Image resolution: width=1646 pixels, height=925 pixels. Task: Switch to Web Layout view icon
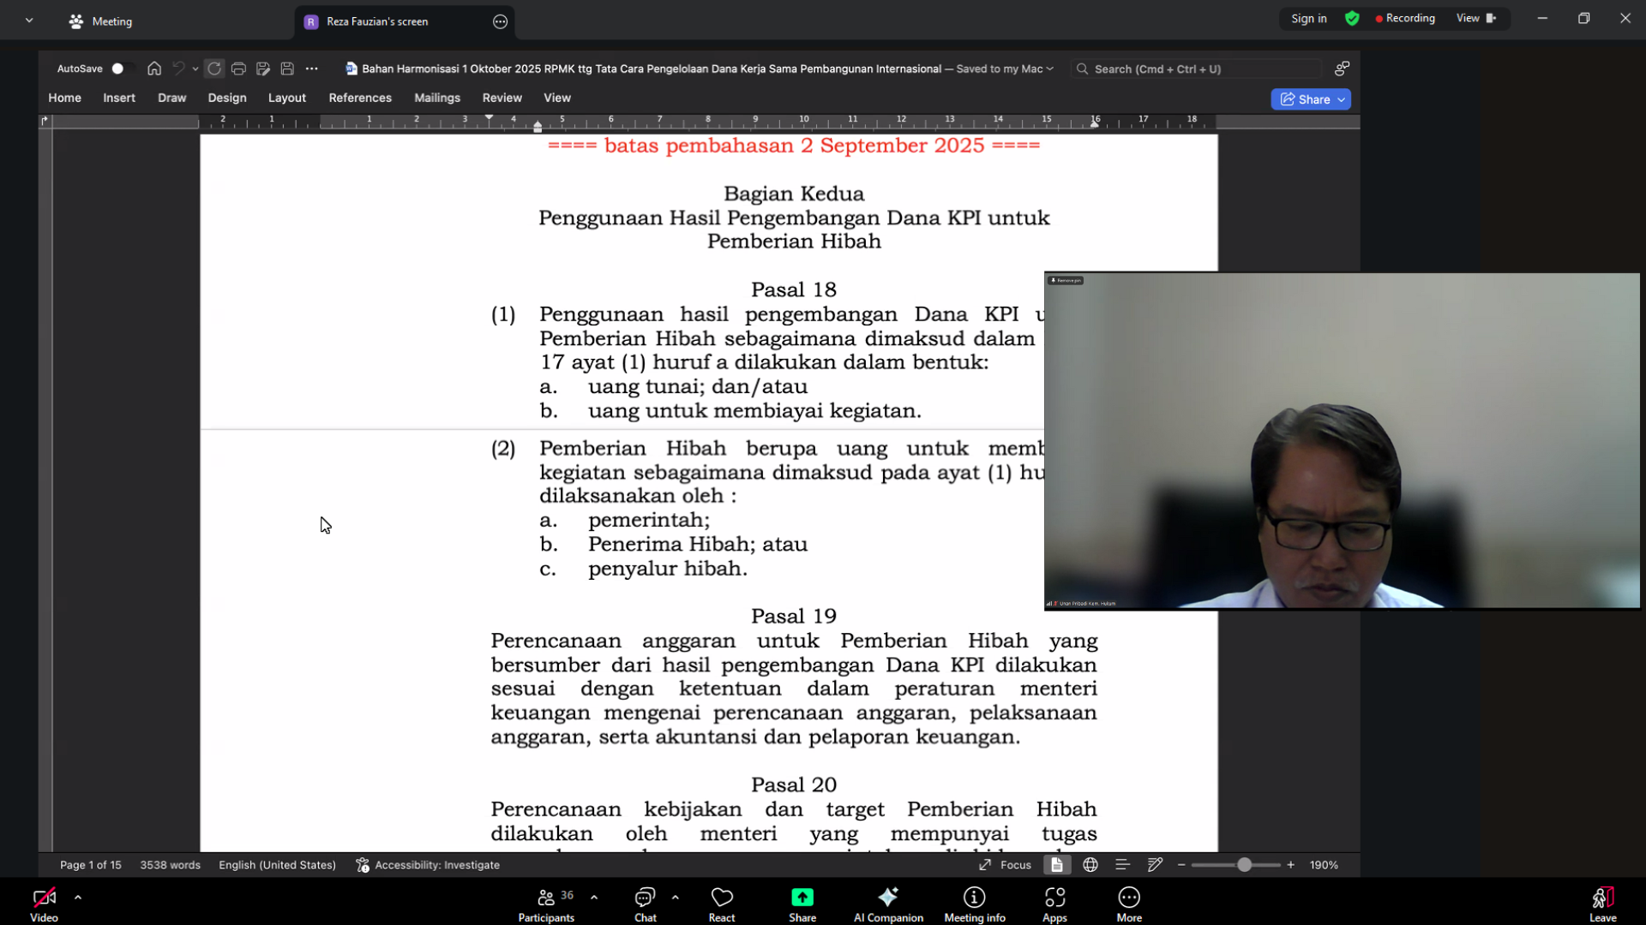(x=1090, y=865)
